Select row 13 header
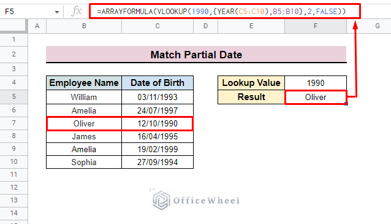 click(13, 200)
